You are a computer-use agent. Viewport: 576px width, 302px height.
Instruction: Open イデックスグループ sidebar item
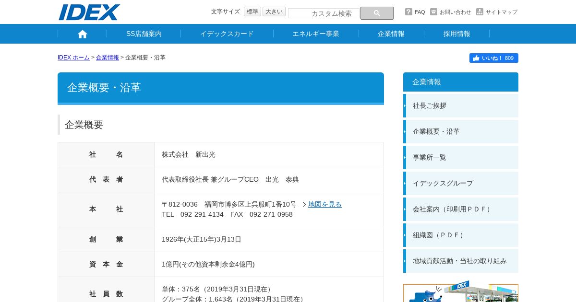(x=461, y=183)
